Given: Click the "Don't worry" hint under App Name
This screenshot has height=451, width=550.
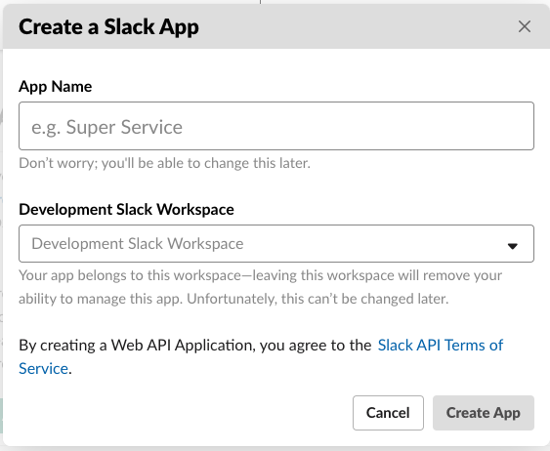Looking at the screenshot, I should click(164, 163).
